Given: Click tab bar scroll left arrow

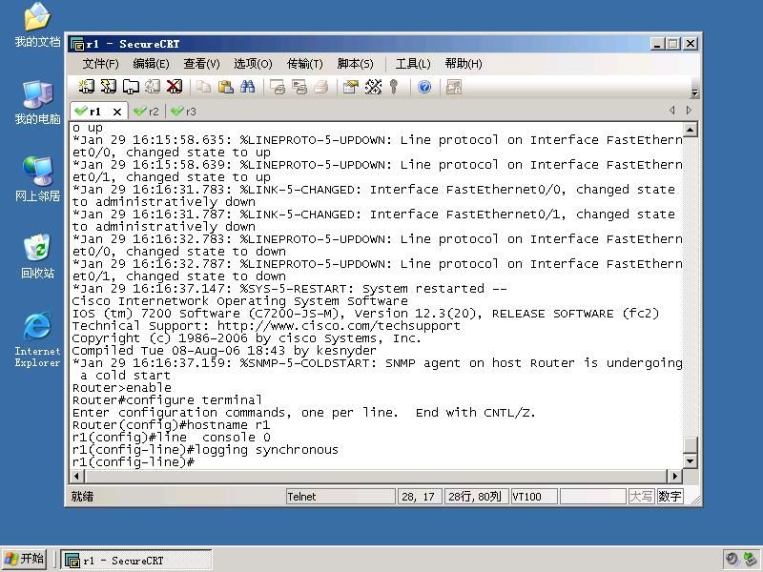Looking at the screenshot, I should [x=672, y=111].
